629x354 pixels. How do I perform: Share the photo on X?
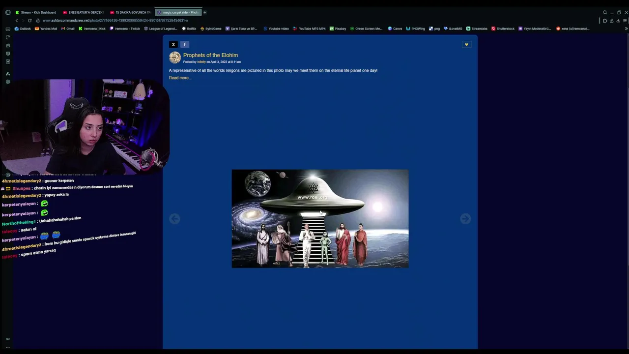[173, 44]
